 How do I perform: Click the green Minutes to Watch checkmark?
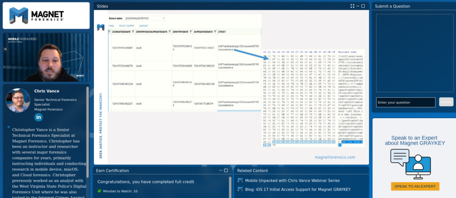point(99,191)
